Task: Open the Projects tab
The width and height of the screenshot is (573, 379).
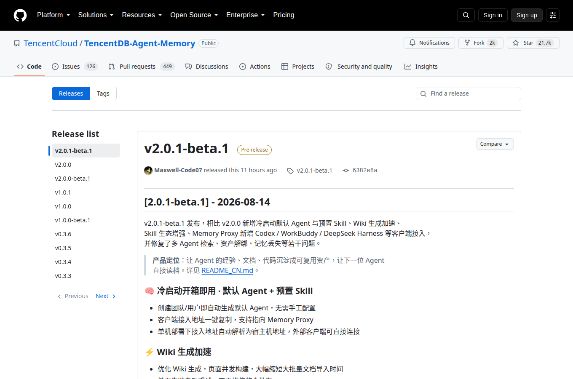Action: (x=298, y=67)
